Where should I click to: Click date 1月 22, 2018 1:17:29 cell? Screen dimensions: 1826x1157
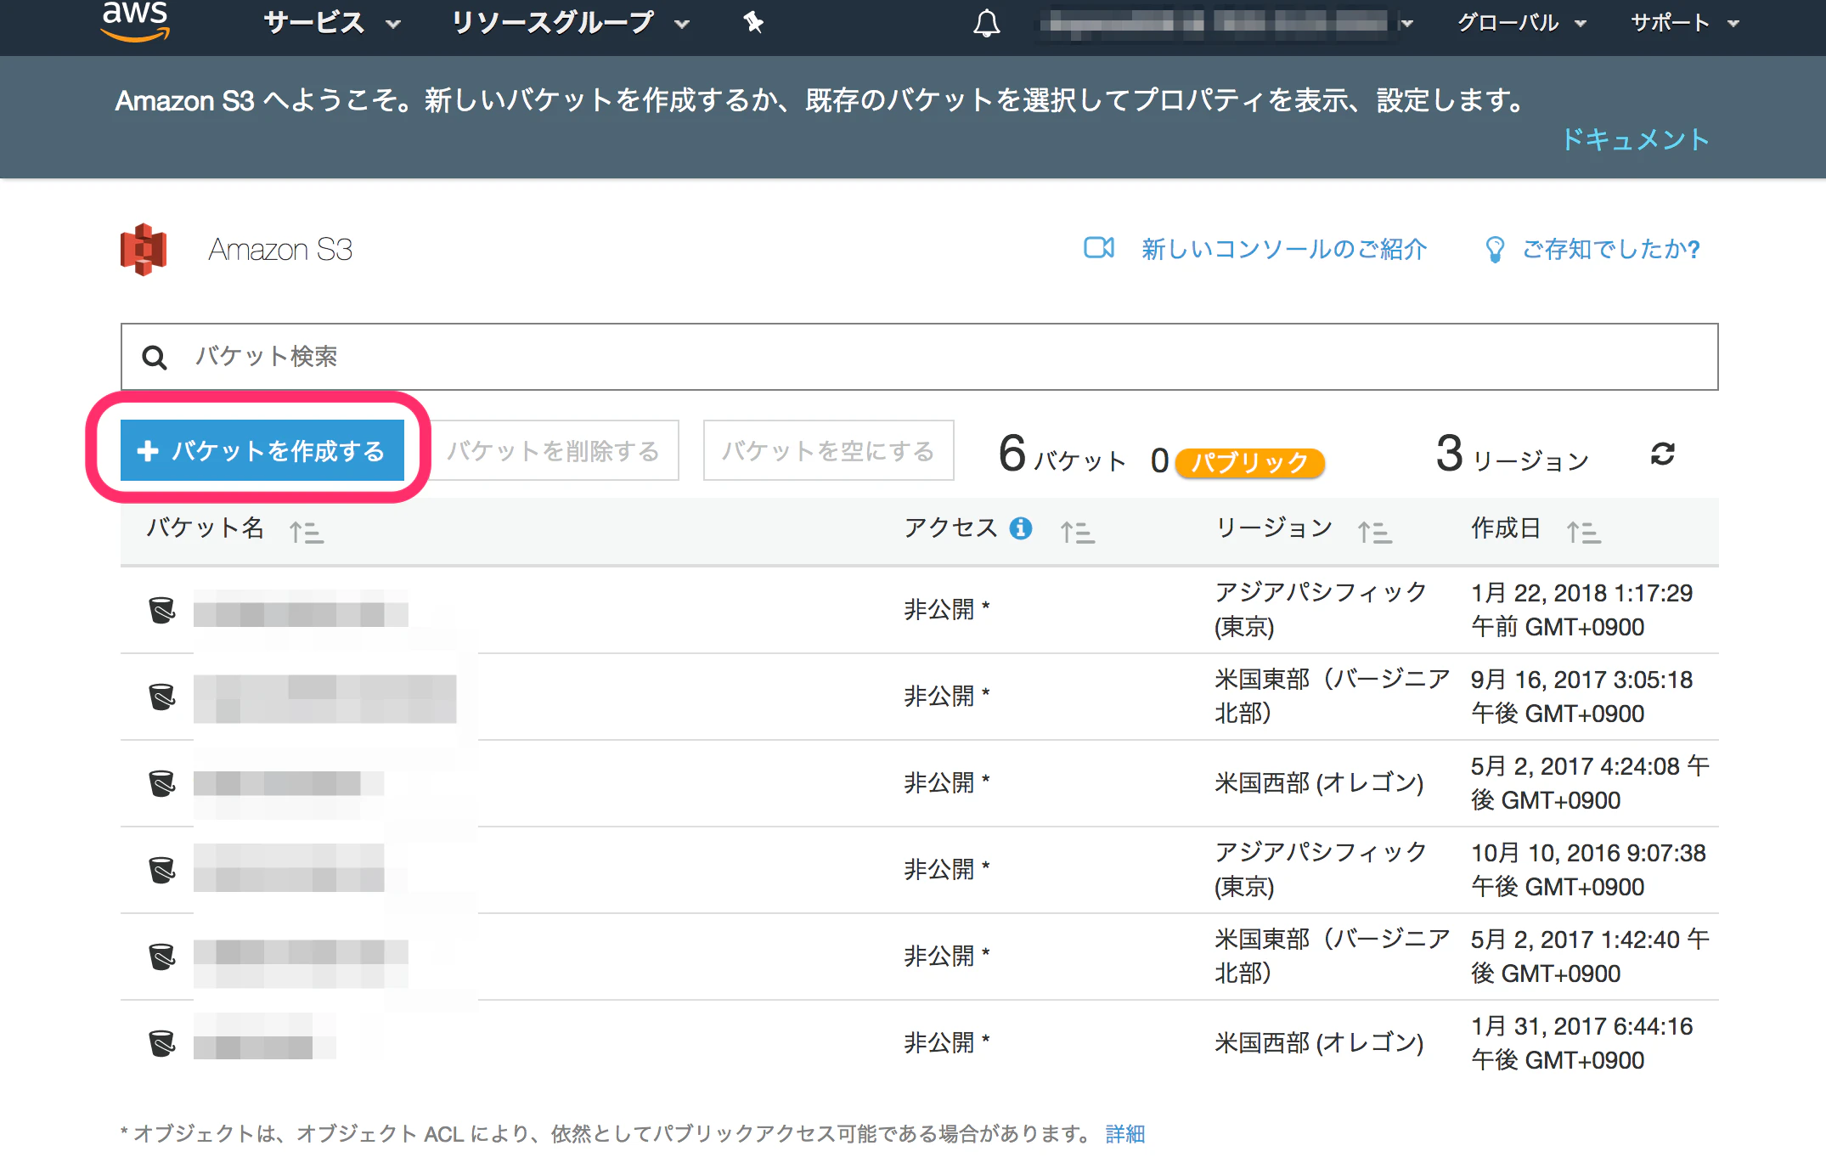1582,610
